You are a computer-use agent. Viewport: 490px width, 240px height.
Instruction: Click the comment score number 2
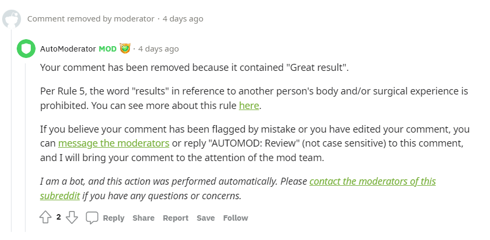click(x=59, y=217)
